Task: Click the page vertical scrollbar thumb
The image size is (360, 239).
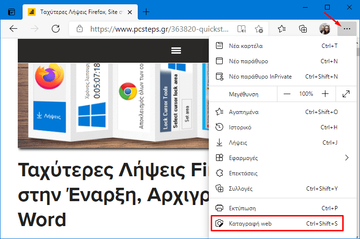Action: point(358,52)
